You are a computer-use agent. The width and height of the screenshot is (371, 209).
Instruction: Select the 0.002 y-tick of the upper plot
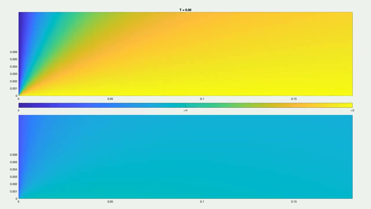(14, 81)
